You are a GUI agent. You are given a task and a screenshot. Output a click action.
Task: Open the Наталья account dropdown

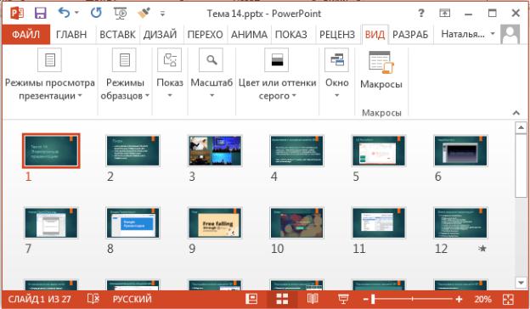coord(468,34)
